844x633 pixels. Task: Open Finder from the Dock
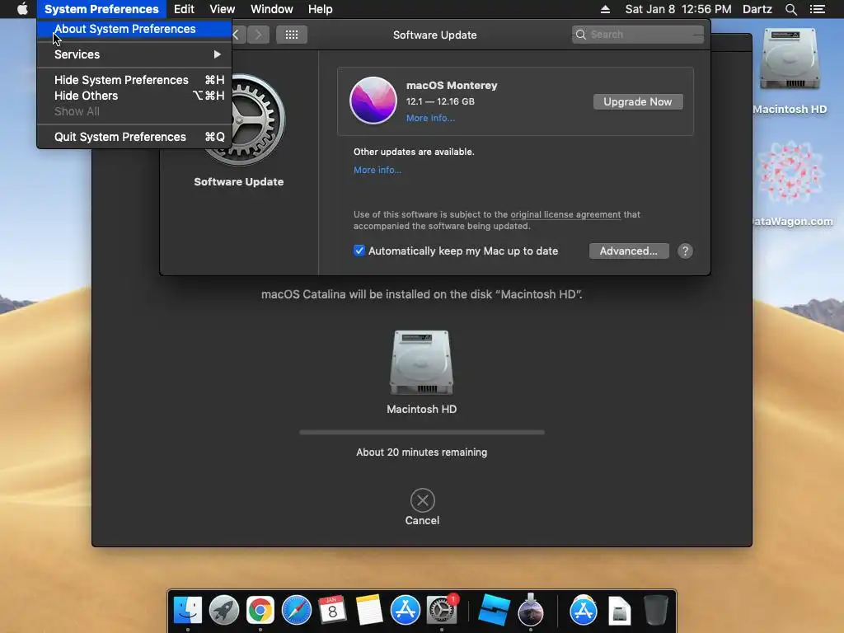[x=187, y=611]
